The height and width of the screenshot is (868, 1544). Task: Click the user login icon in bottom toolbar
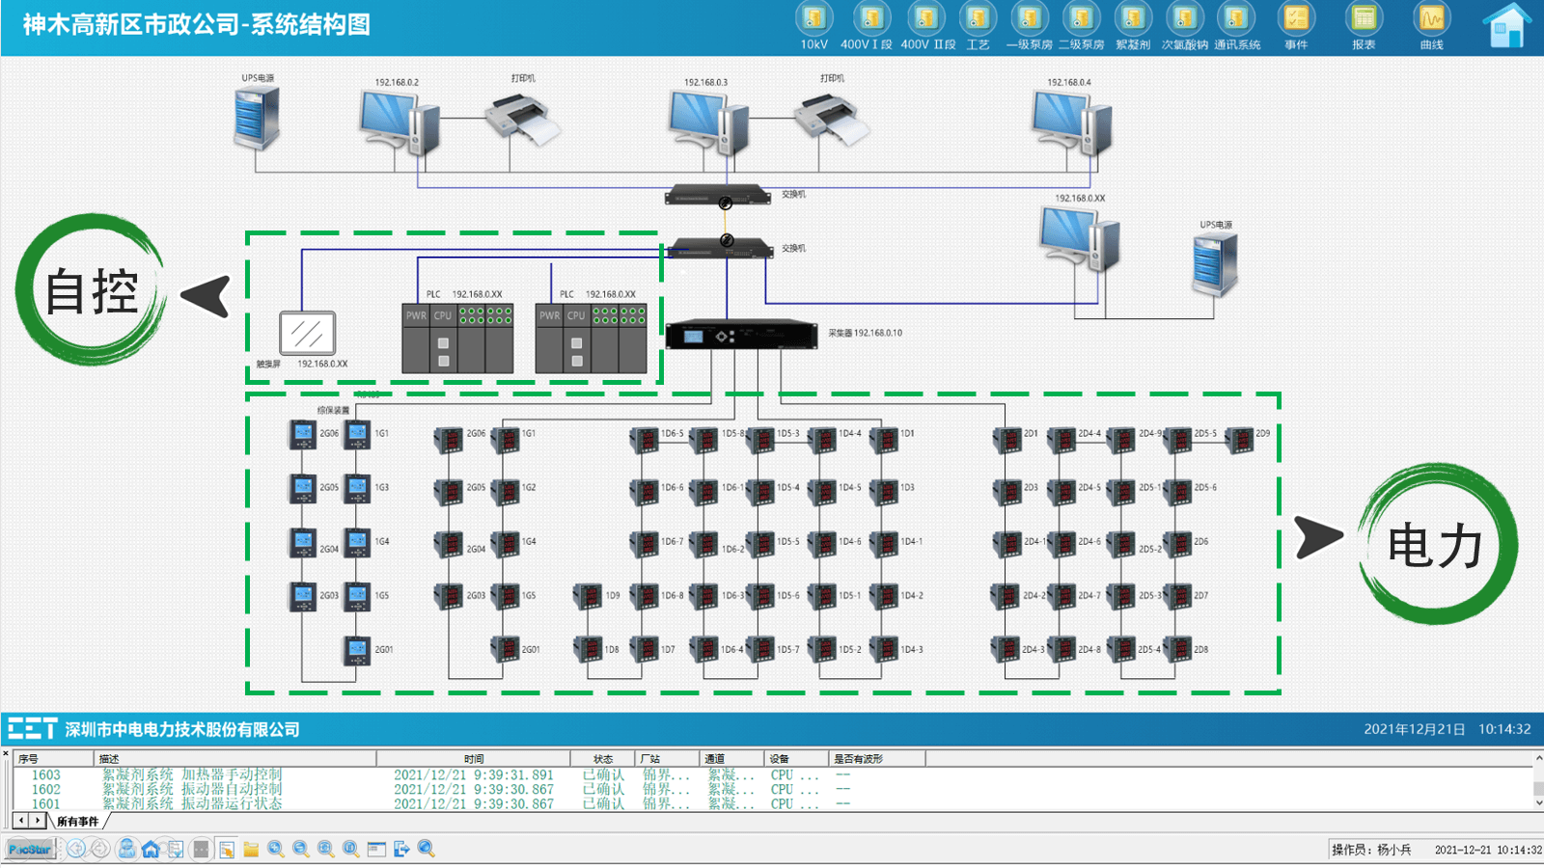click(x=126, y=850)
